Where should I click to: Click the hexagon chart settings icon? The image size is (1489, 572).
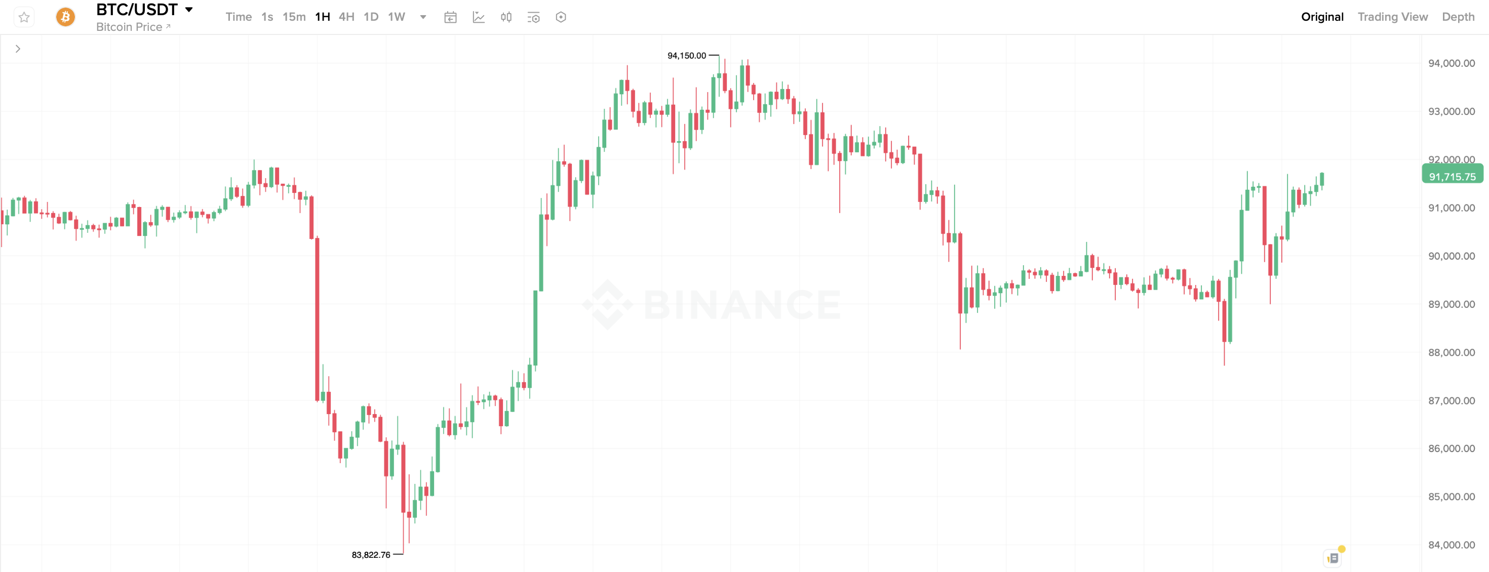coord(561,17)
